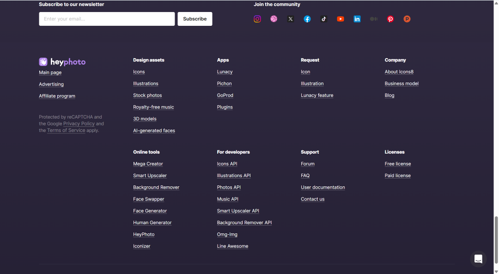The image size is (499, 274).
Task: Open Illustrations under Design assets
Action: click(x=146, y=83)
